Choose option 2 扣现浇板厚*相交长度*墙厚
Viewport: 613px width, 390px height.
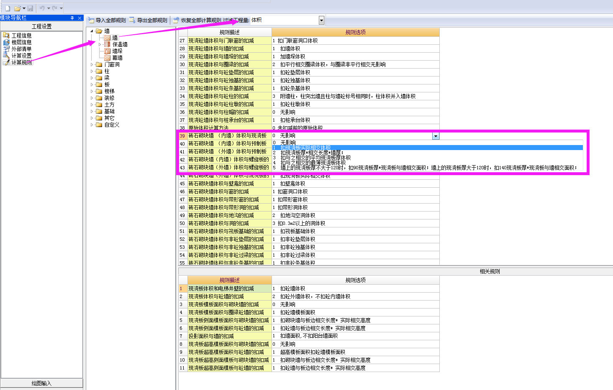[428, 153]
